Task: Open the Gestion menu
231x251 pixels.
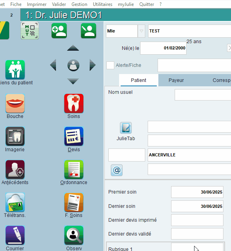Action: click(x=79, y=4)
